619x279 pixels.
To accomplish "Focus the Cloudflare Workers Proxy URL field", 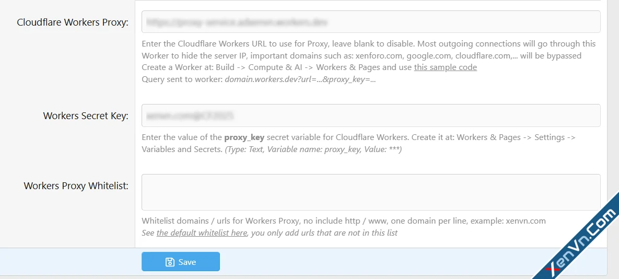I will click(370, 22).
